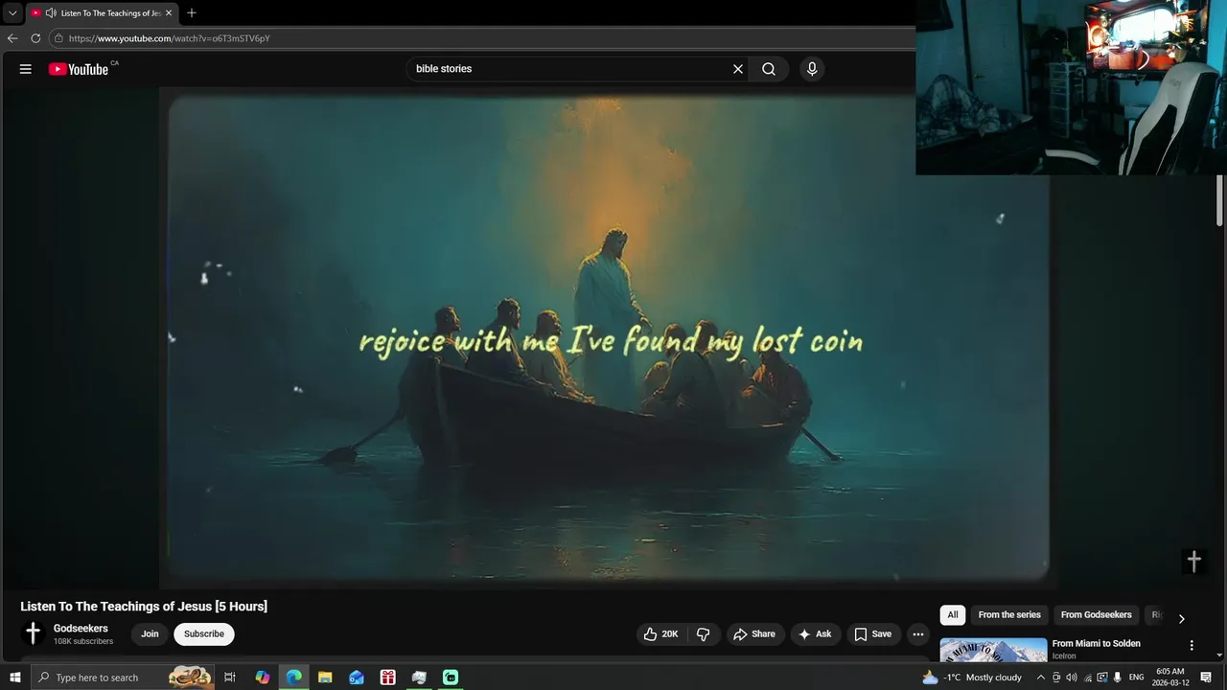Viewport: 1227px width, 690px height.
Task: Dislike the video with thumbs down
Action: pos(704,634)
